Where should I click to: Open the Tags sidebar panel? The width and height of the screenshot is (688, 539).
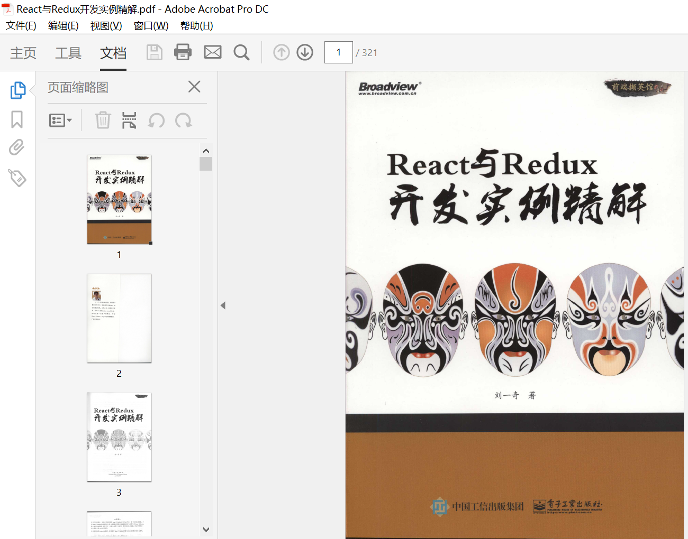(17, 178)
